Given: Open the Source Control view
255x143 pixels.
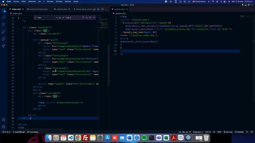Looking at the screenshot, I should (x=4, y=24).
